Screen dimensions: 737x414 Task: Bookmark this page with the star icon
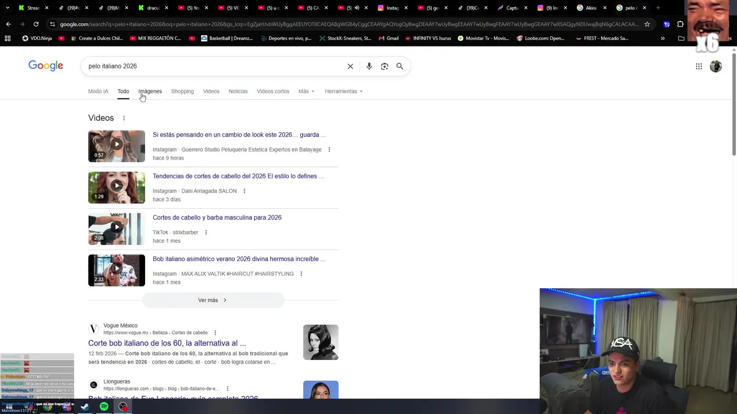coord(647,24)
